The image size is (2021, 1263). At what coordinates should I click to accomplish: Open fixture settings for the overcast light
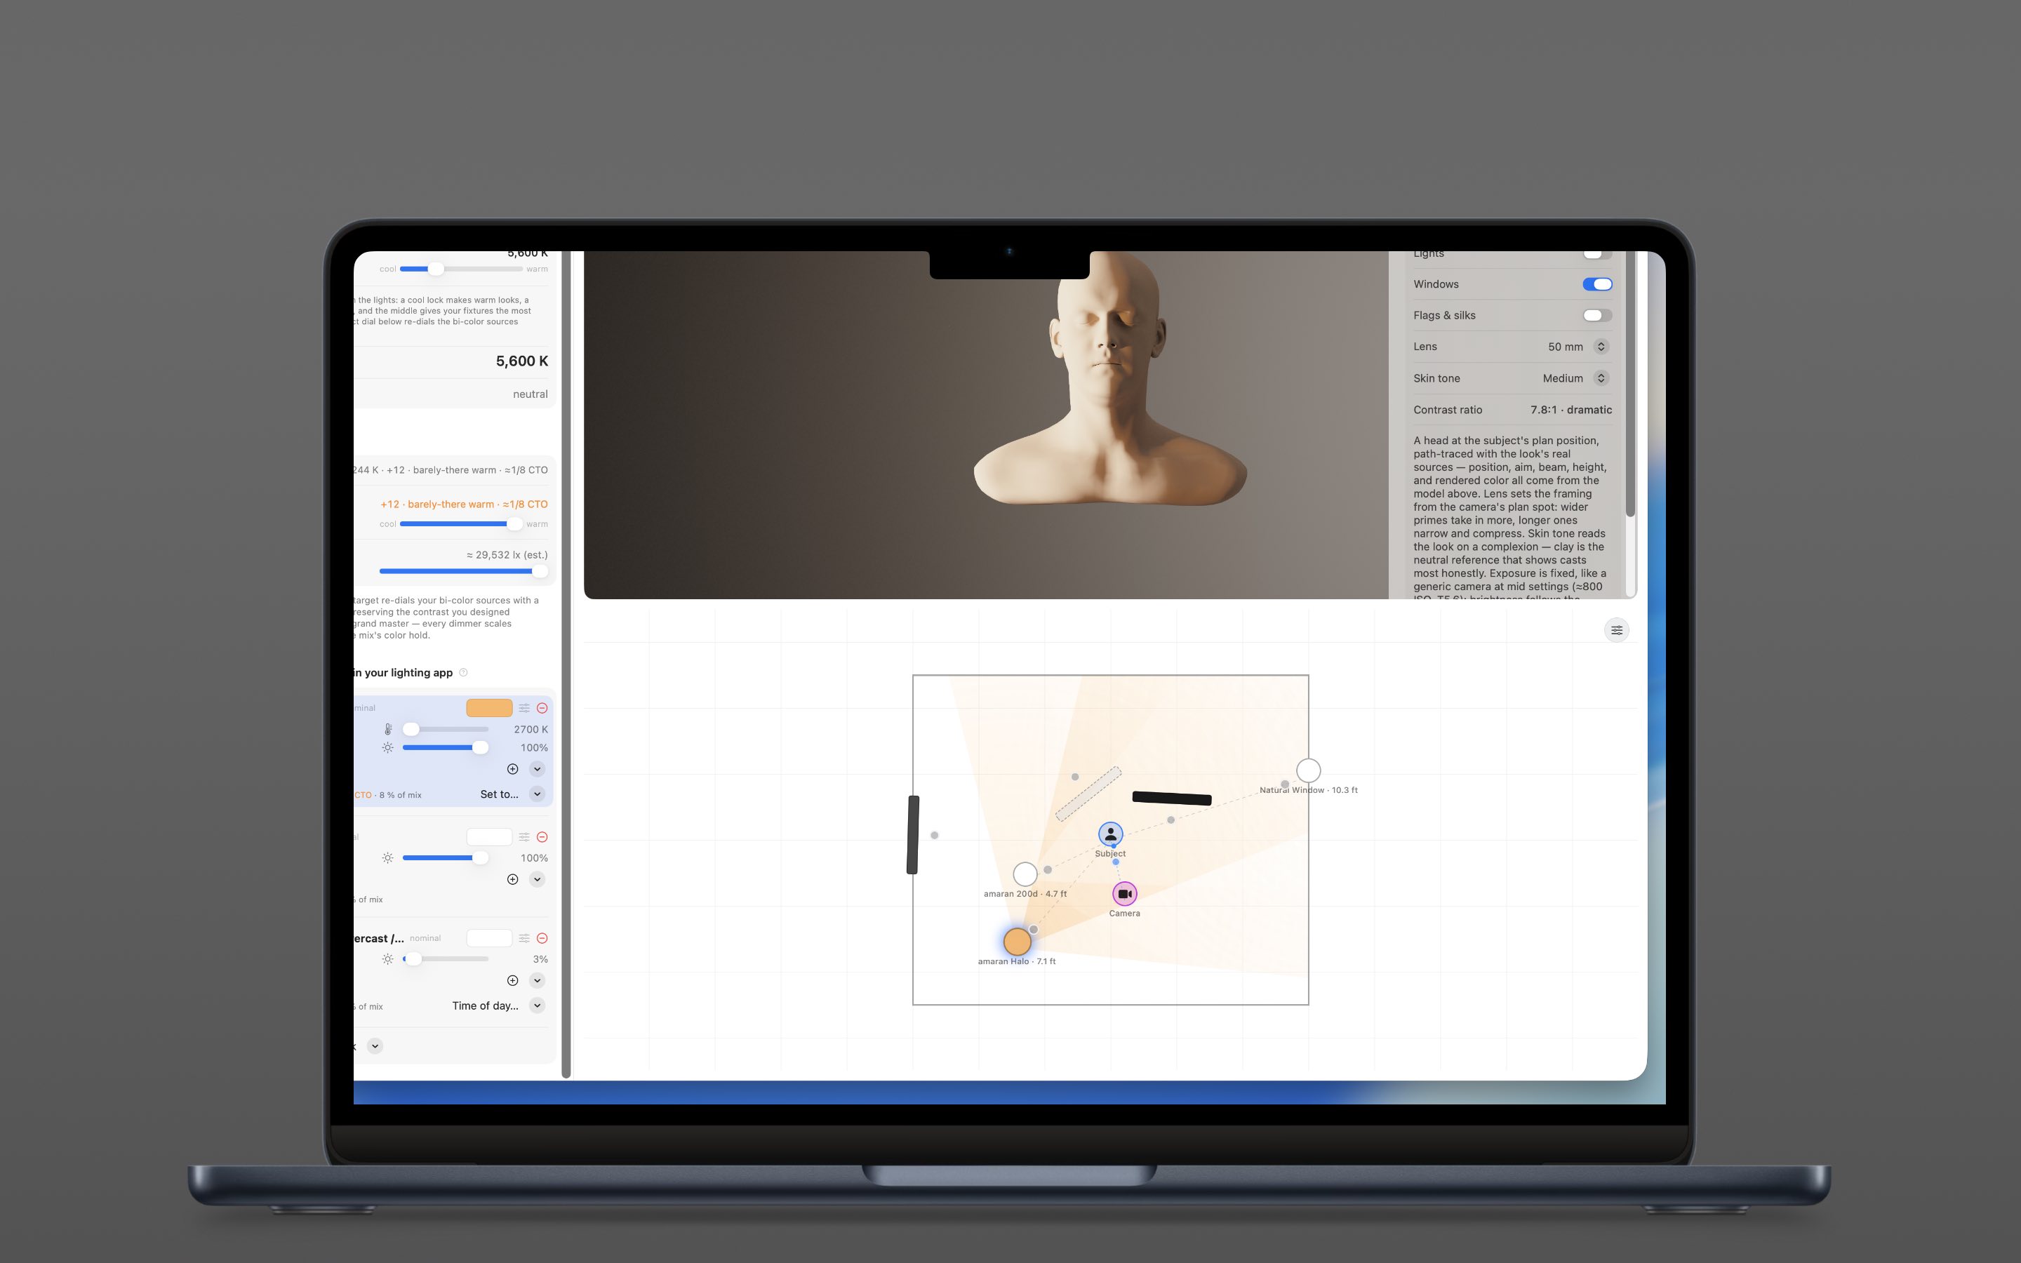tap(524, 938)
